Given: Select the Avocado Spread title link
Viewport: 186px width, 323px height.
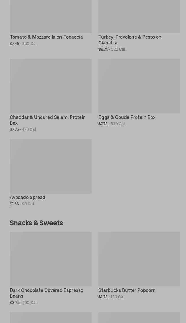Looking at the screenshot, I should click(27, 198).
